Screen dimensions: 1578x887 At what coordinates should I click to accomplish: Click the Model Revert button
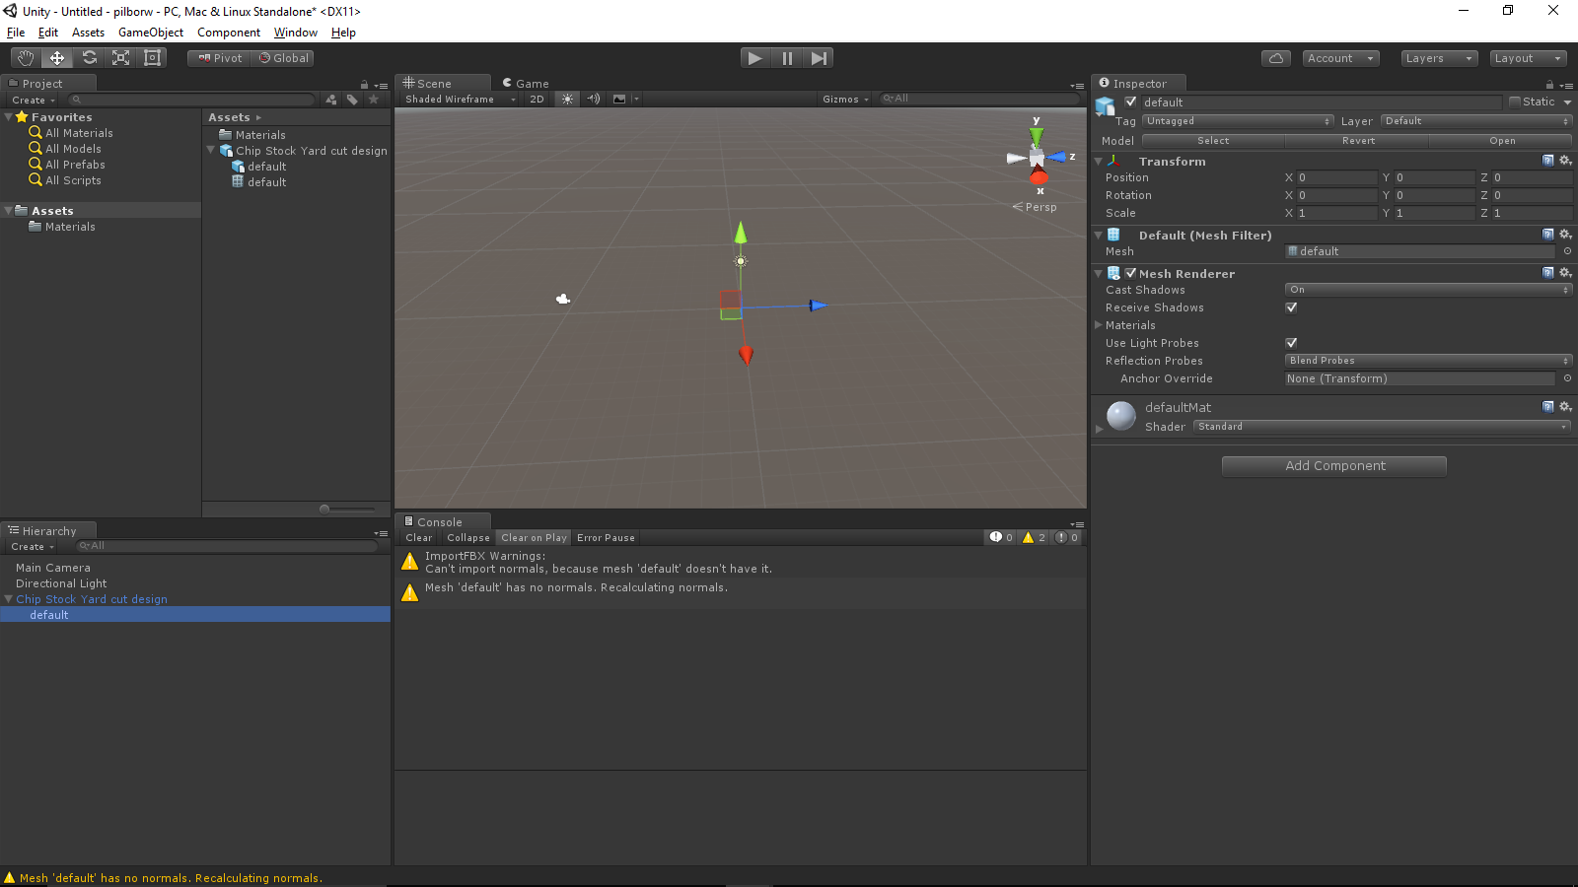click(x=1358, y=141)
